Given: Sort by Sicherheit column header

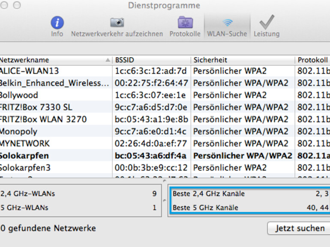Looking at the screenshot, I should click(243, 60).
